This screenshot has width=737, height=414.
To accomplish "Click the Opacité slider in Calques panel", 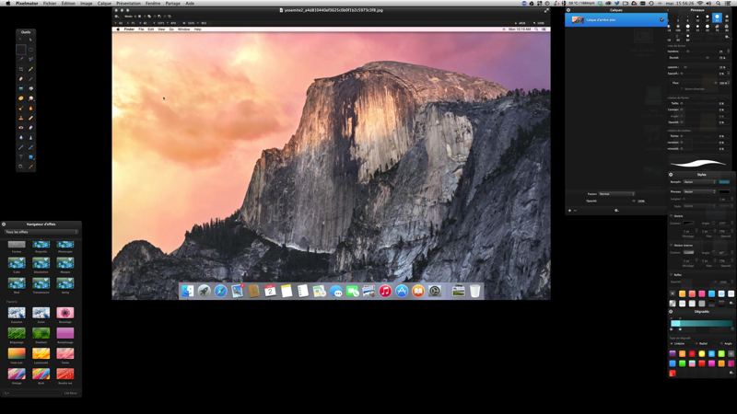I will pyautogui.click(x=616, y=201).
